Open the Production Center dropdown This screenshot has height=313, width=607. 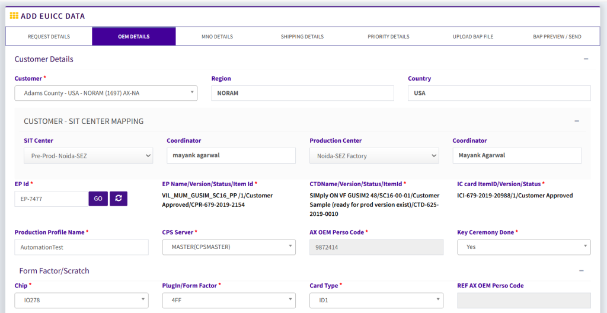pyautogui.click(x=373, y=156)
